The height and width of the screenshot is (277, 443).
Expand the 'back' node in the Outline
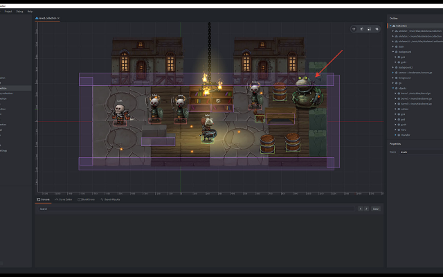393,46
